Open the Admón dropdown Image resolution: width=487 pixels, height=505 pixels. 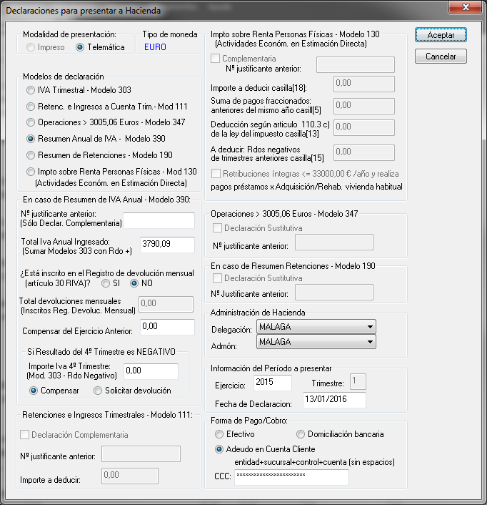point(316,342)
